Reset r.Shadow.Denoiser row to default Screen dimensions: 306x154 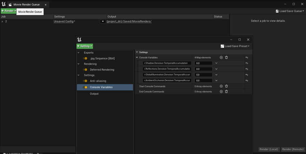coord(247,63)
